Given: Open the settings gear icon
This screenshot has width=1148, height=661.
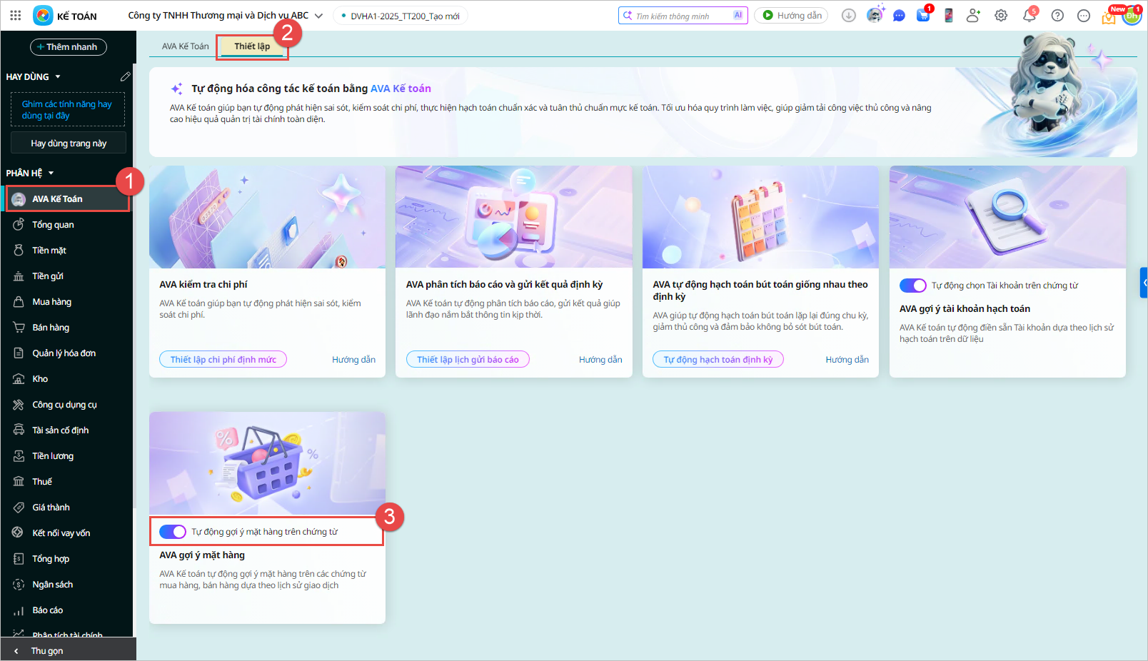Looking at the screenshot, I should coord(1001,16).
